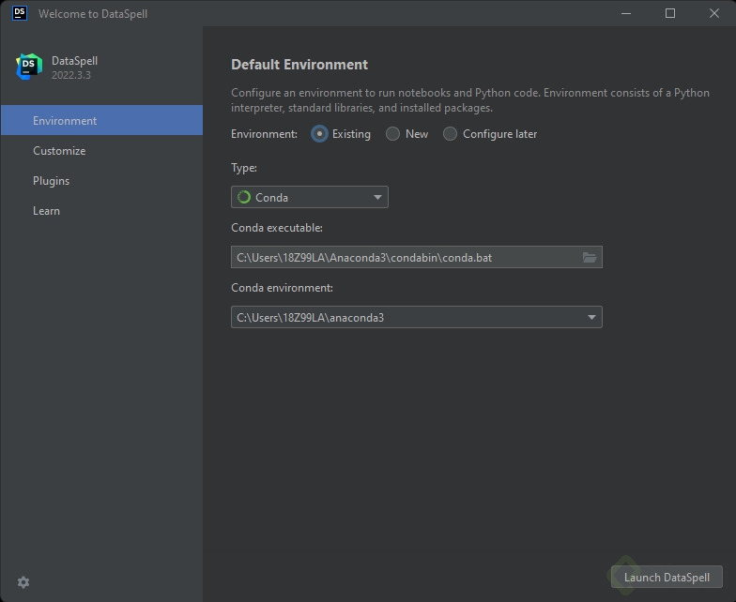Choose the Configure later radio option
The image size is (736, 602).
(450, 134)
